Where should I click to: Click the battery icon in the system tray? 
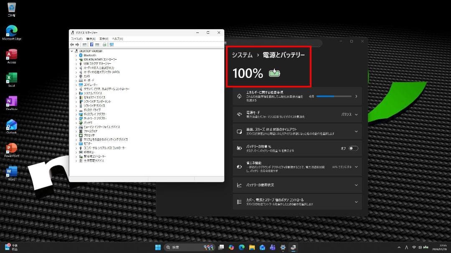[x=426, y=247]
